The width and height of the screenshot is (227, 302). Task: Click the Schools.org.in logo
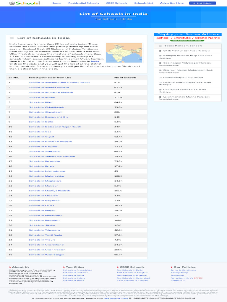pos(25,3)
